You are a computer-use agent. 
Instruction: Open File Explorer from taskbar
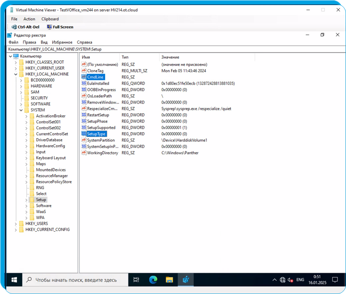[x=169, y=280]
